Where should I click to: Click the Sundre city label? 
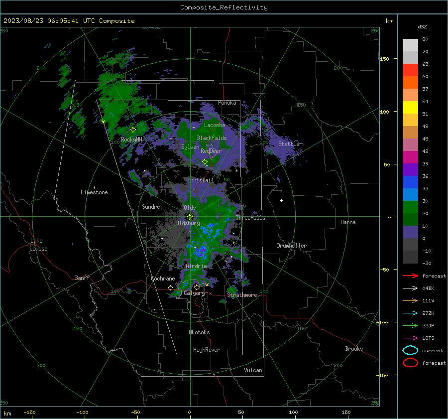pos(151,207)
